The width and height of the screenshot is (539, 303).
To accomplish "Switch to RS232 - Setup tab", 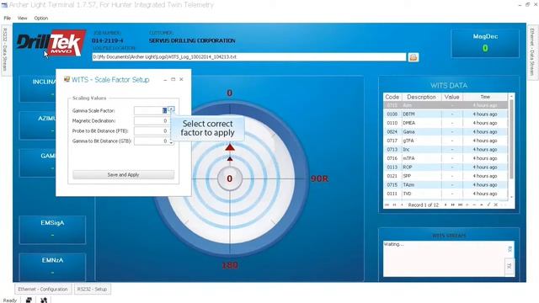I will point(92,290).
